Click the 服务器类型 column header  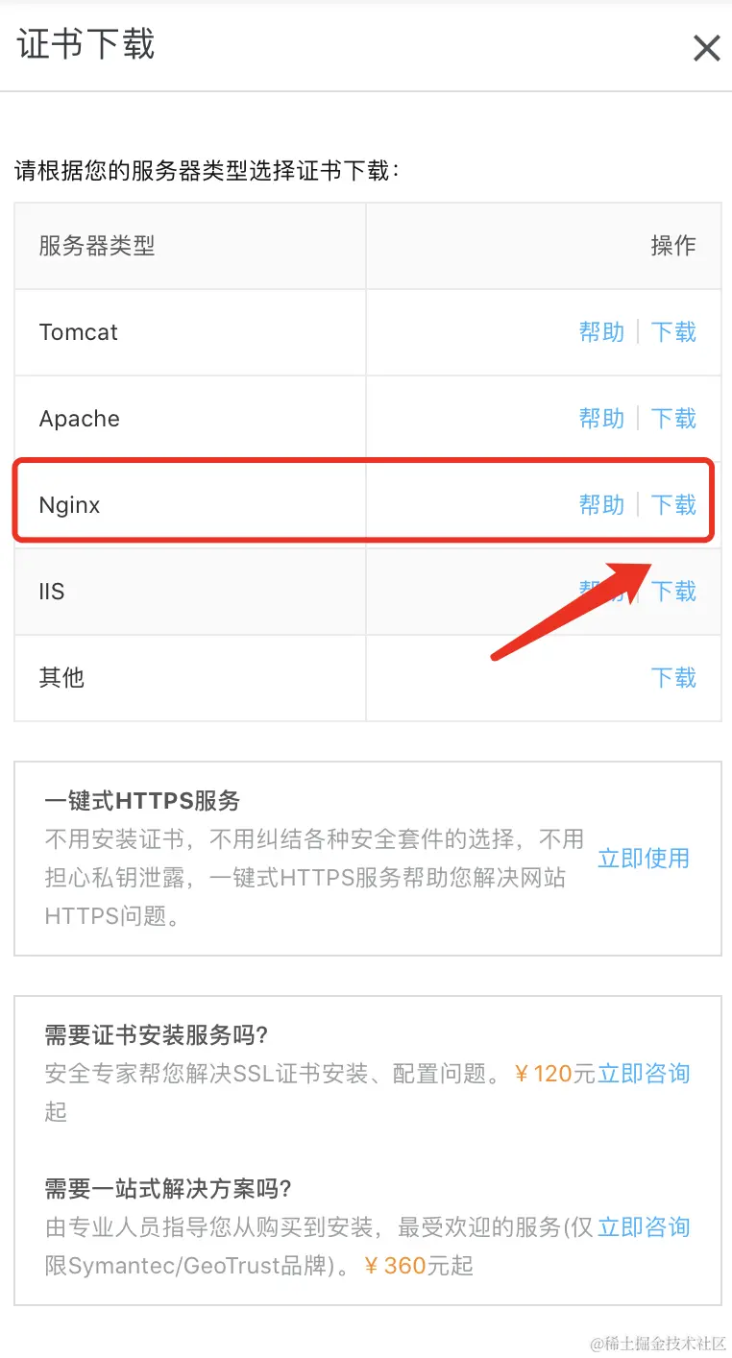tap(97, 246)
